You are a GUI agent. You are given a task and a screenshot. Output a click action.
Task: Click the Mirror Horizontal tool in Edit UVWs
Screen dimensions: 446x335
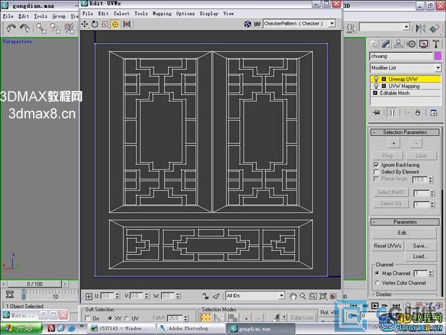click(x=127, y=24)
